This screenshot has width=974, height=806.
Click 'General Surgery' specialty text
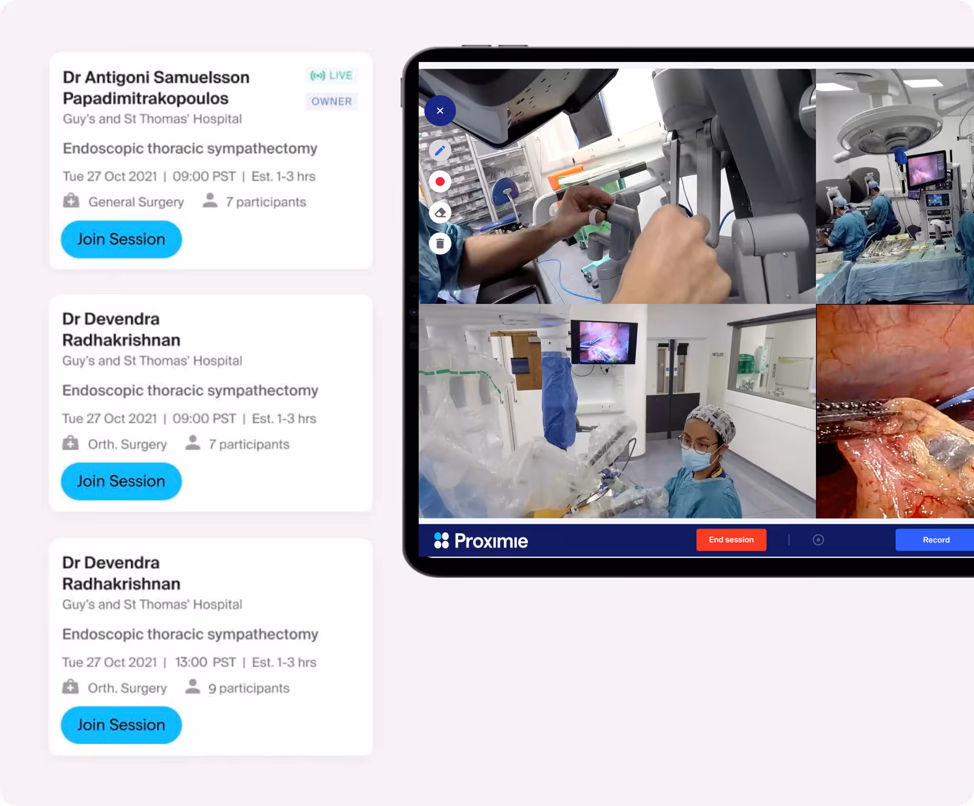click(136, 202)
